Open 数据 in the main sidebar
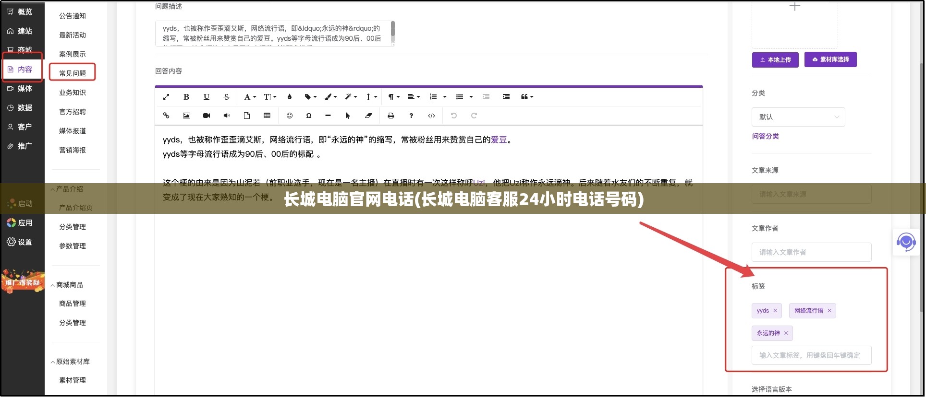926x397 pixels. [x=20, y=108]
